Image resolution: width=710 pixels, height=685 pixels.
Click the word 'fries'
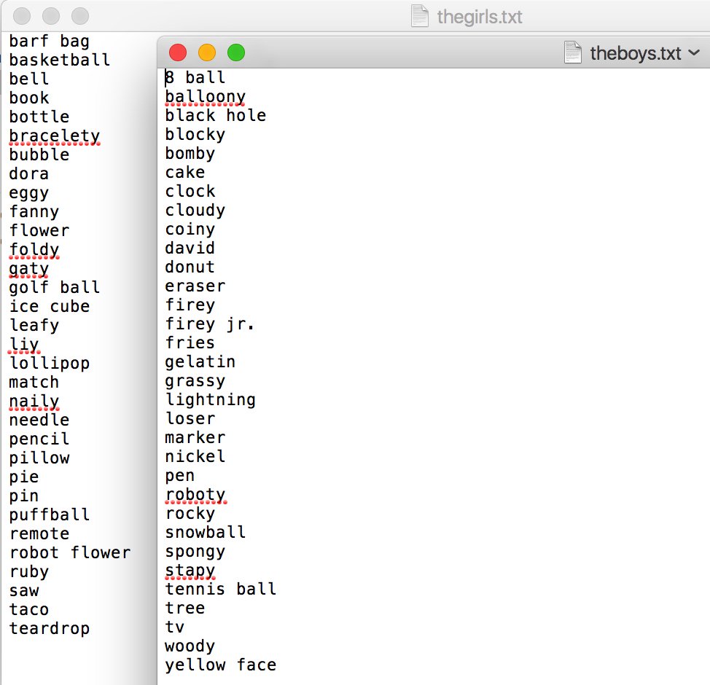190,342
